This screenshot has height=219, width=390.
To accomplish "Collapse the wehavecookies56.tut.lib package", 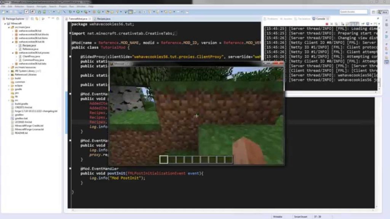I will [13, 42].
